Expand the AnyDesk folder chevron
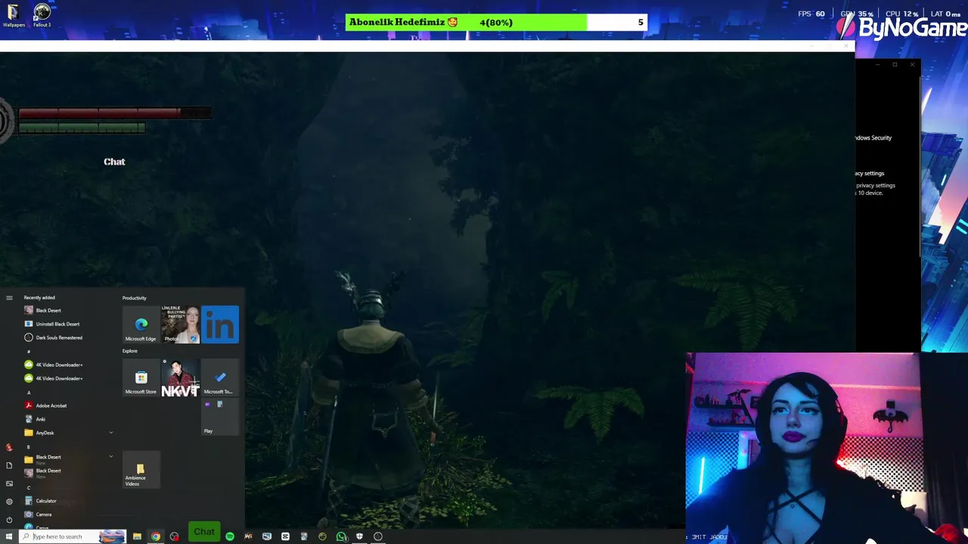 pyautogui.click(x=111, y=433)
